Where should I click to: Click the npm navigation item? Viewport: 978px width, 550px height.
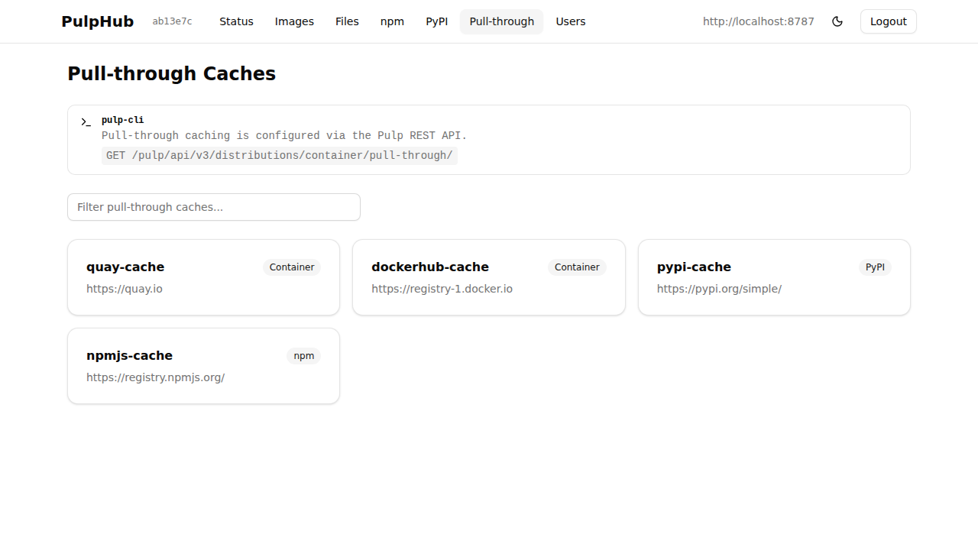(392, 21)
